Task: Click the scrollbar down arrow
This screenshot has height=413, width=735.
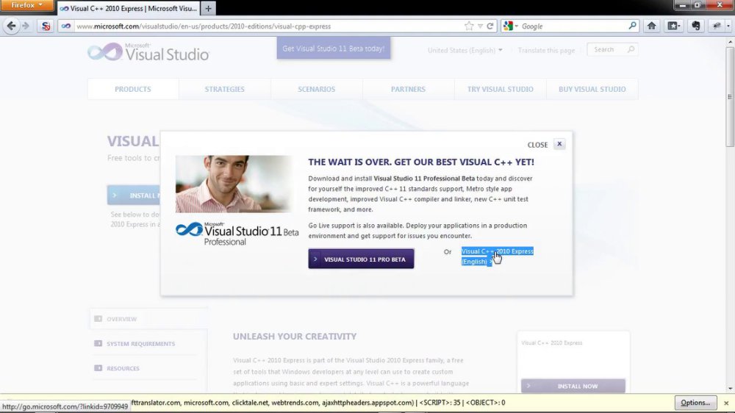Action: (x=731, y=389)
